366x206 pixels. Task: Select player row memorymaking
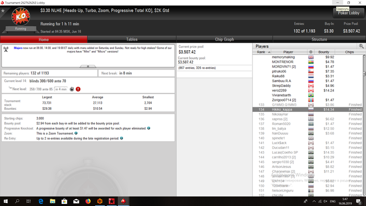point(307,57)
